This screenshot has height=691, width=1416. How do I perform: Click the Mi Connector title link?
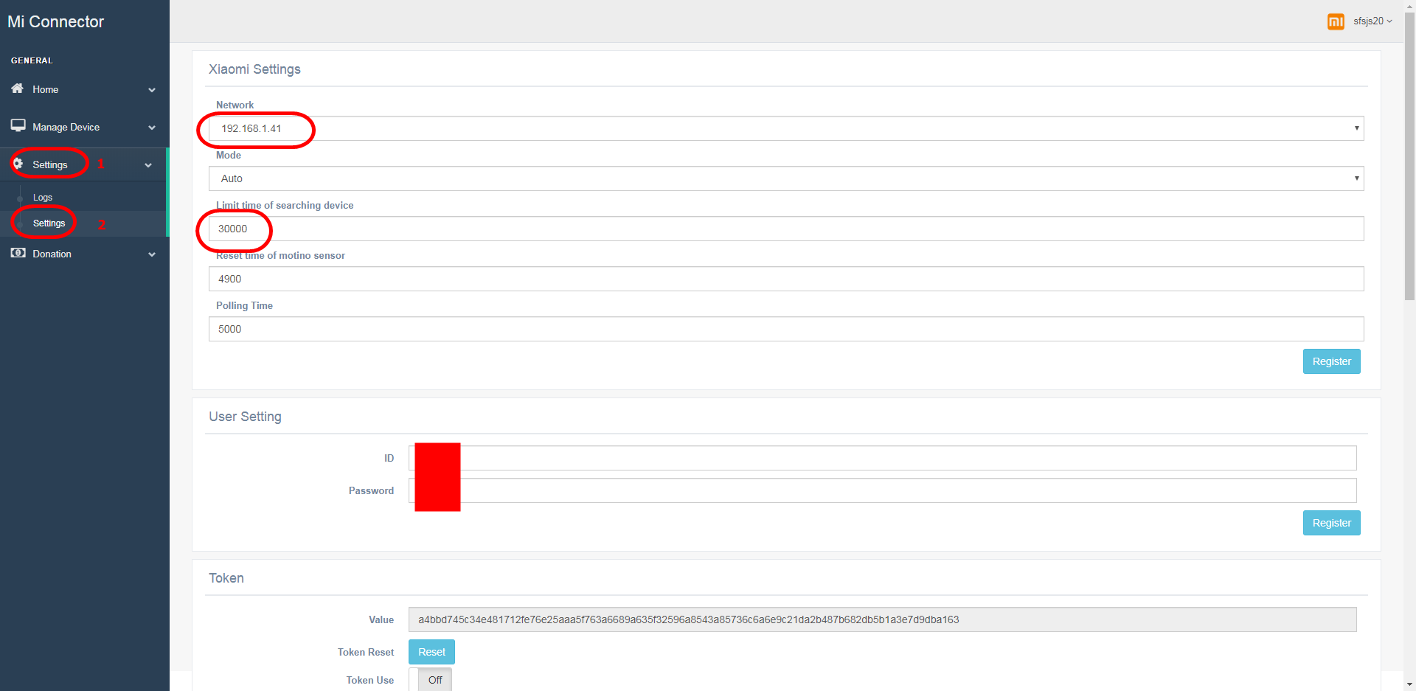56,22
